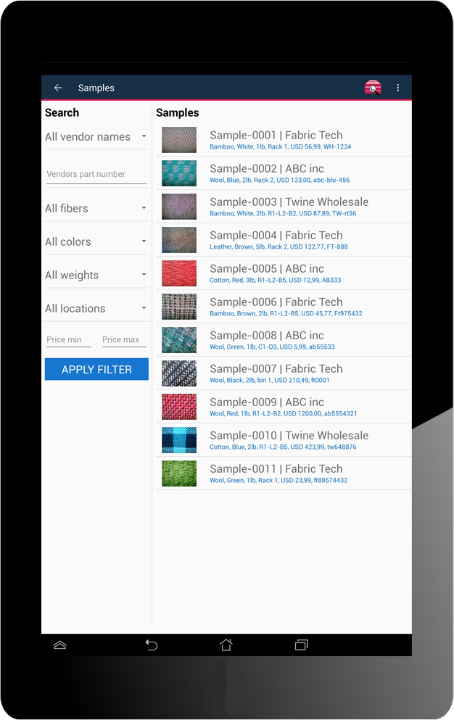
Task: Click details ending 'FT-888'
Action: [278, 247]
